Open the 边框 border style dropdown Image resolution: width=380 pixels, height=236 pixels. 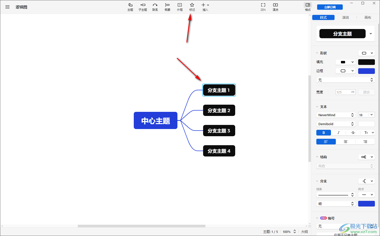pos(346,71)
